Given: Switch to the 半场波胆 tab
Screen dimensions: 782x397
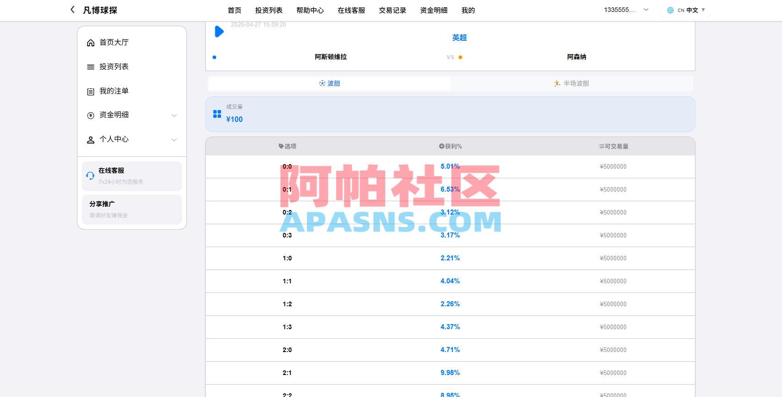Looking at the screenshot, I should (x=572, y=83).
